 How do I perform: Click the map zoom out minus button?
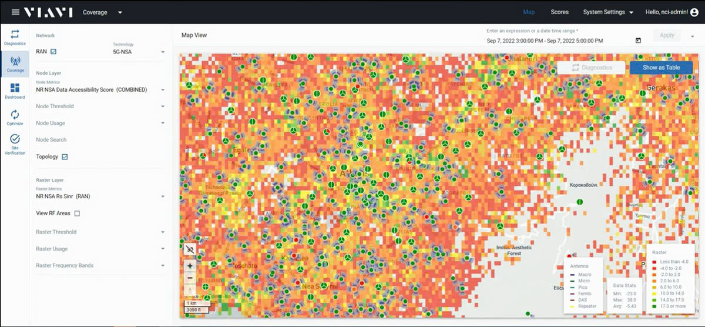coord(190,278)
